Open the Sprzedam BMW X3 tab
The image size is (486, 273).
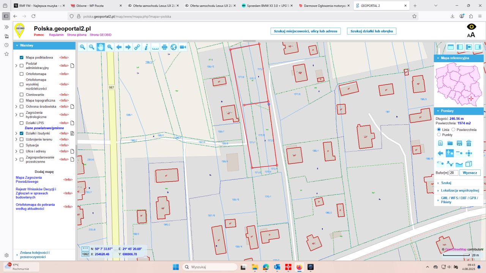(x=268, y=6)
